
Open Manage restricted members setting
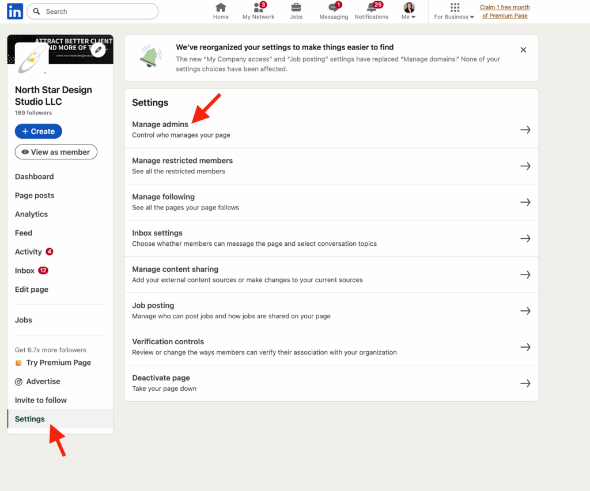pyautogui.click(x=331, y=166)
